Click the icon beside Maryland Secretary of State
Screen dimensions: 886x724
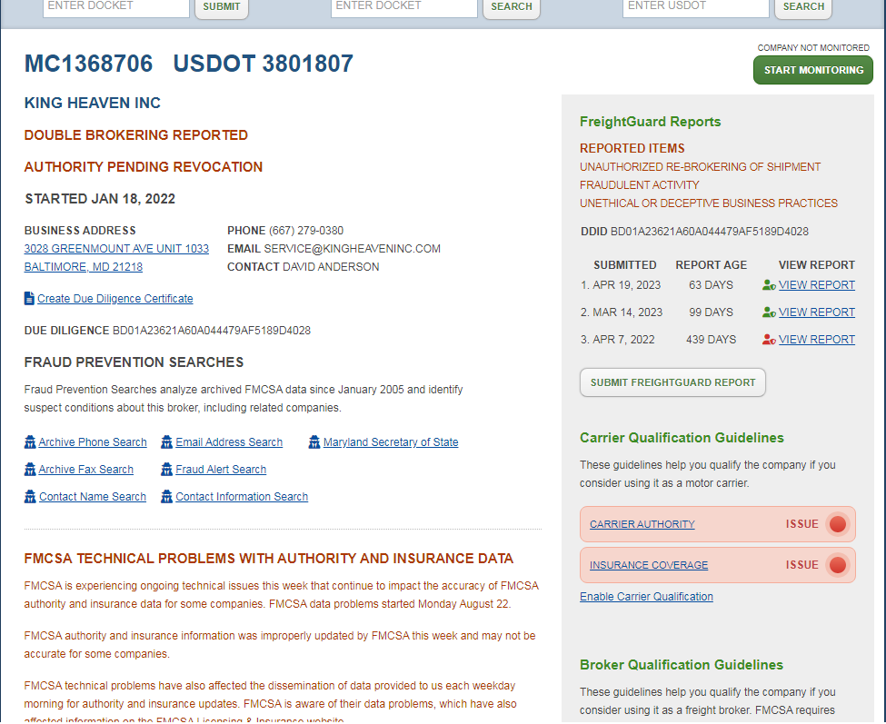click(314, 442)
